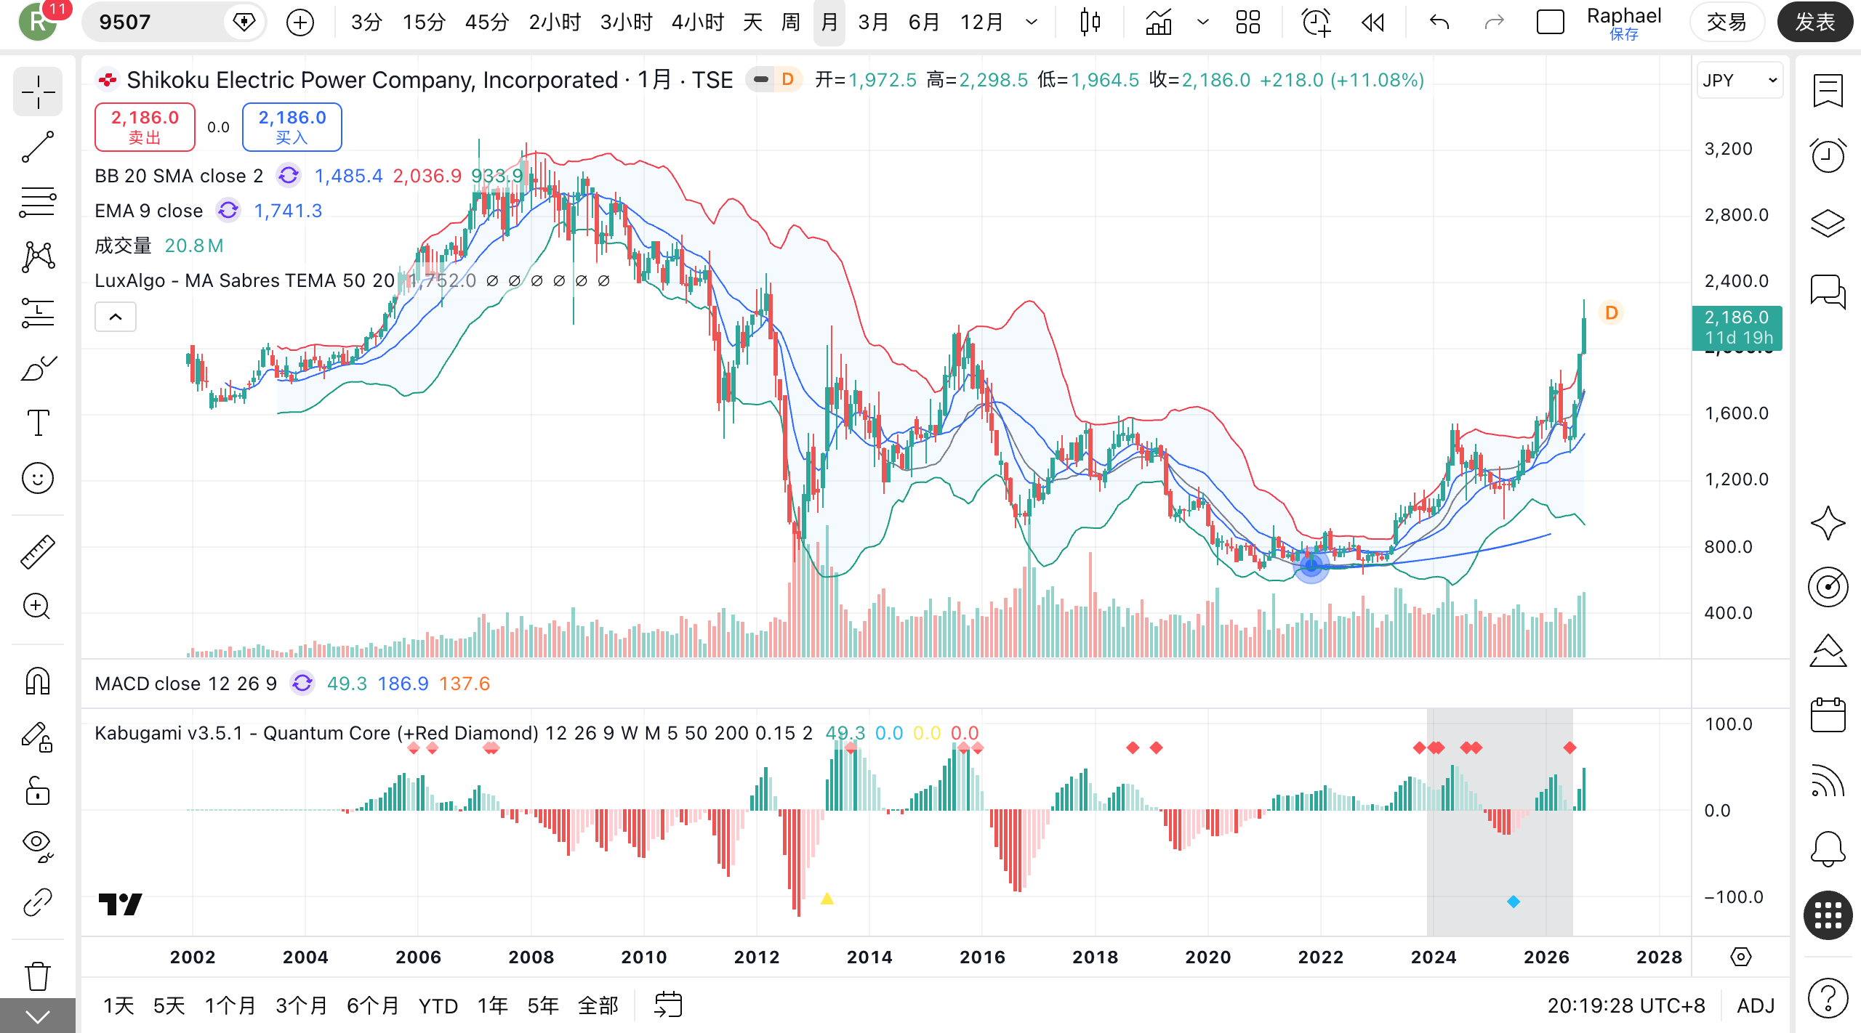Viewport: 1861px width, 1033px height.
Task: Select the 天 daily timeframe
Action: pyautogui.click(x=752, y=23)
